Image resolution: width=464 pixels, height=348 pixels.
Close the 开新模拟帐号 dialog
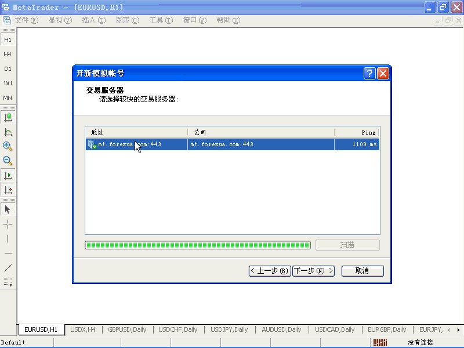(x=383, y=73)
